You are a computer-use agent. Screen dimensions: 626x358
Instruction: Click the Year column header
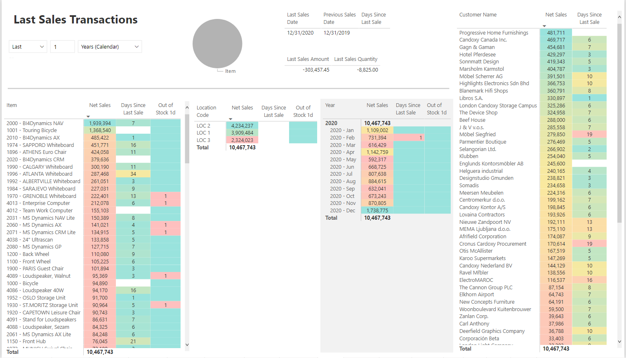tap(330, 105)
